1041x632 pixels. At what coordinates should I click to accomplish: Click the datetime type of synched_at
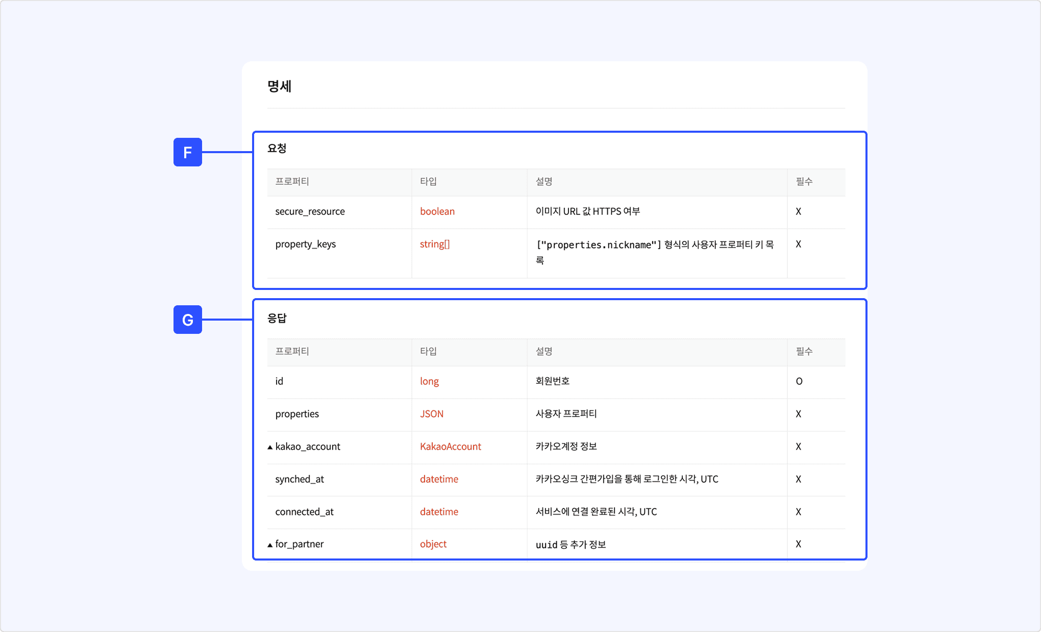[x=439, y=479]
